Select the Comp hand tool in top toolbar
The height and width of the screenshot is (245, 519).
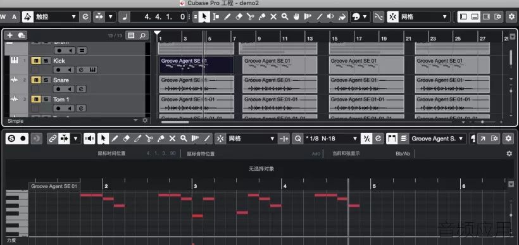tap(296, 16)
